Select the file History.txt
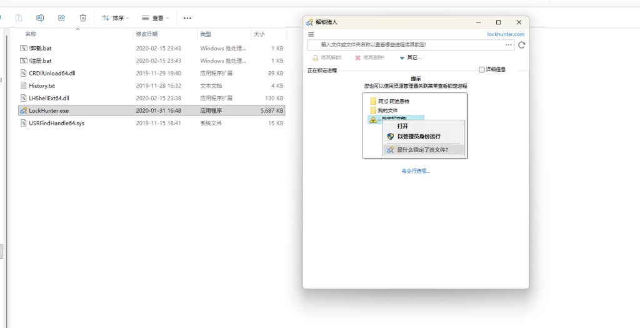This screenshot has height=328, width=640. pos(42,85)
